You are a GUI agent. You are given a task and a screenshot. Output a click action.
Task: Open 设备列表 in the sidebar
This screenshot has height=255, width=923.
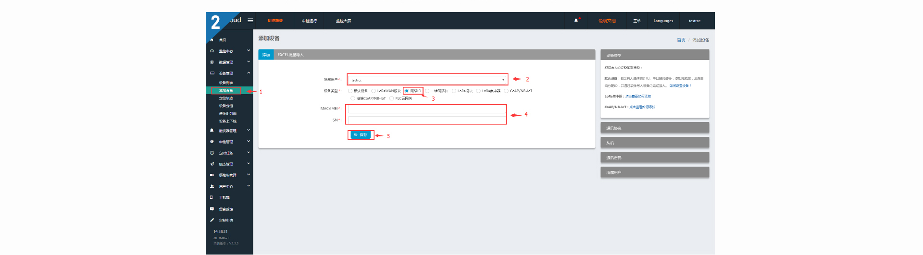click(x=226, y=83)
